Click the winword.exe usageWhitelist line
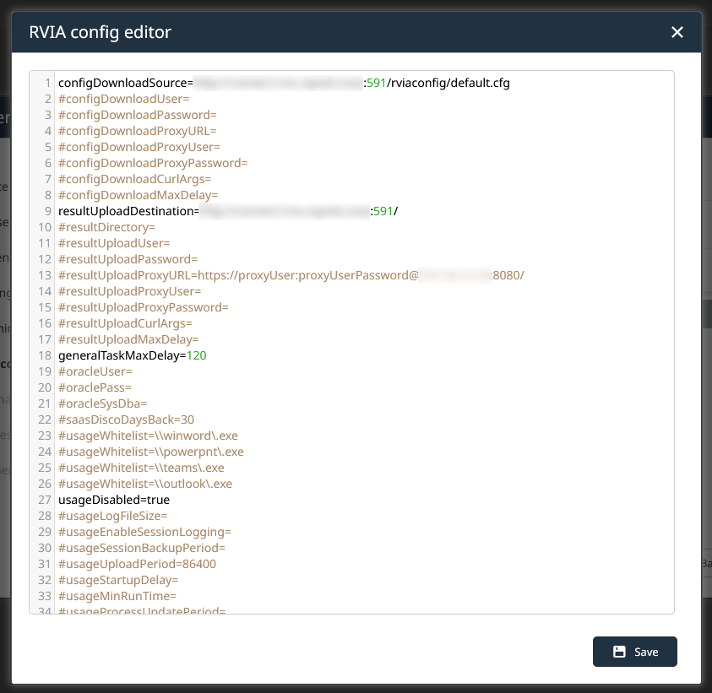This screenshot has width=712, height=693. coord(148,436)
